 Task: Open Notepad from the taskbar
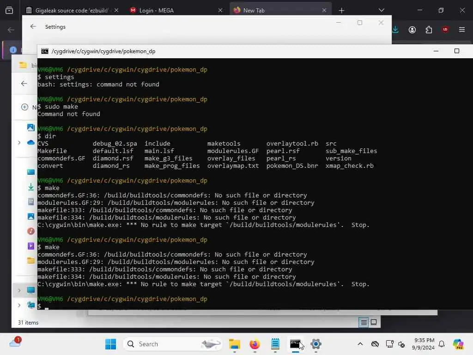pyautogui.click(x=275, y=344)
